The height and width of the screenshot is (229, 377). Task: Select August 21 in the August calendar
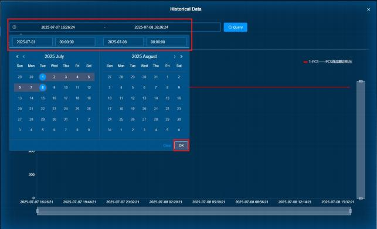(156, 108)
